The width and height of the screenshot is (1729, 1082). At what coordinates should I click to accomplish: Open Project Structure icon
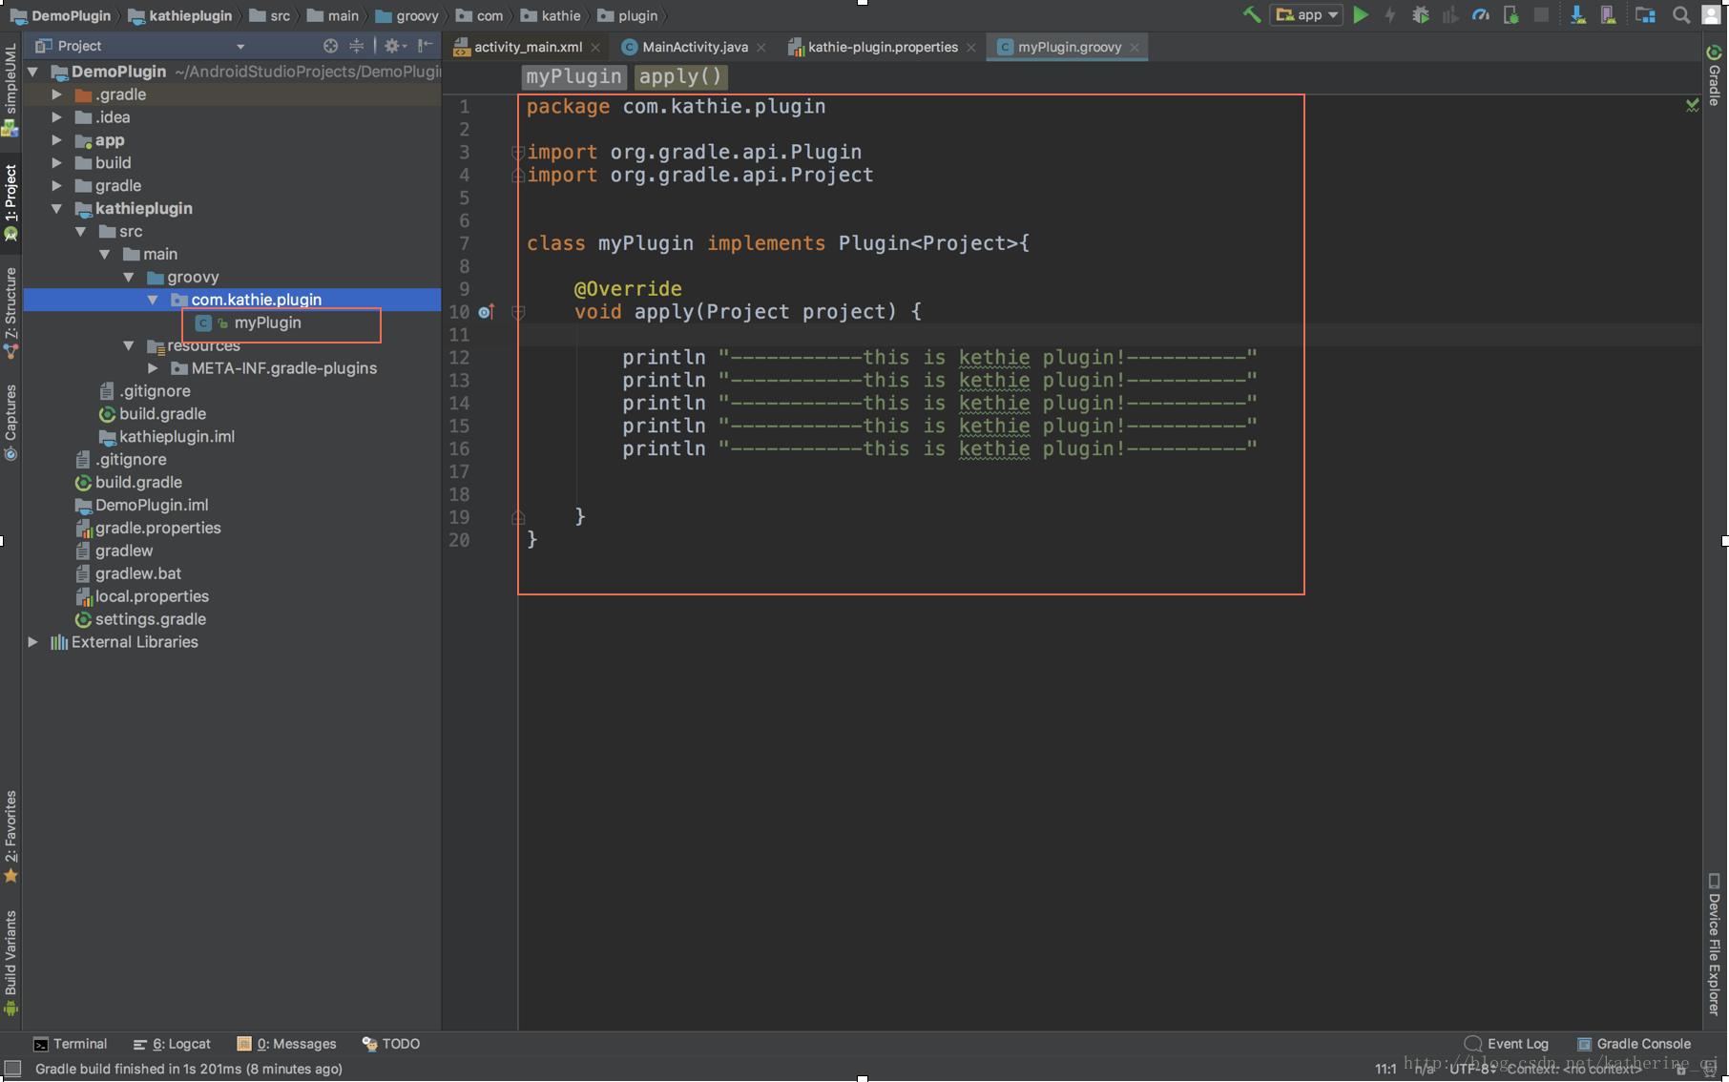coord(1645,15)
